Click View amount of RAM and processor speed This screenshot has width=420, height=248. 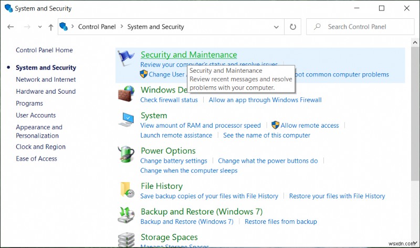(x=201, y=126)
